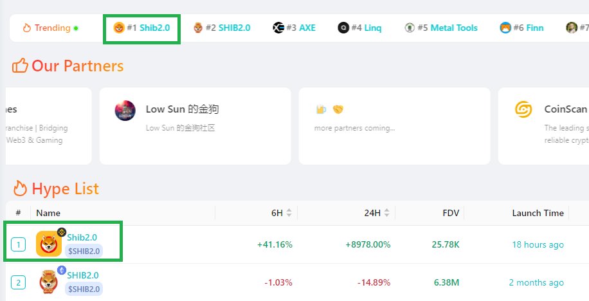Image resolution: width=589 pixels, height=301 pixels.
Task: Open #2 SHIB2.0 trending token
Action: tap(222, 28)
